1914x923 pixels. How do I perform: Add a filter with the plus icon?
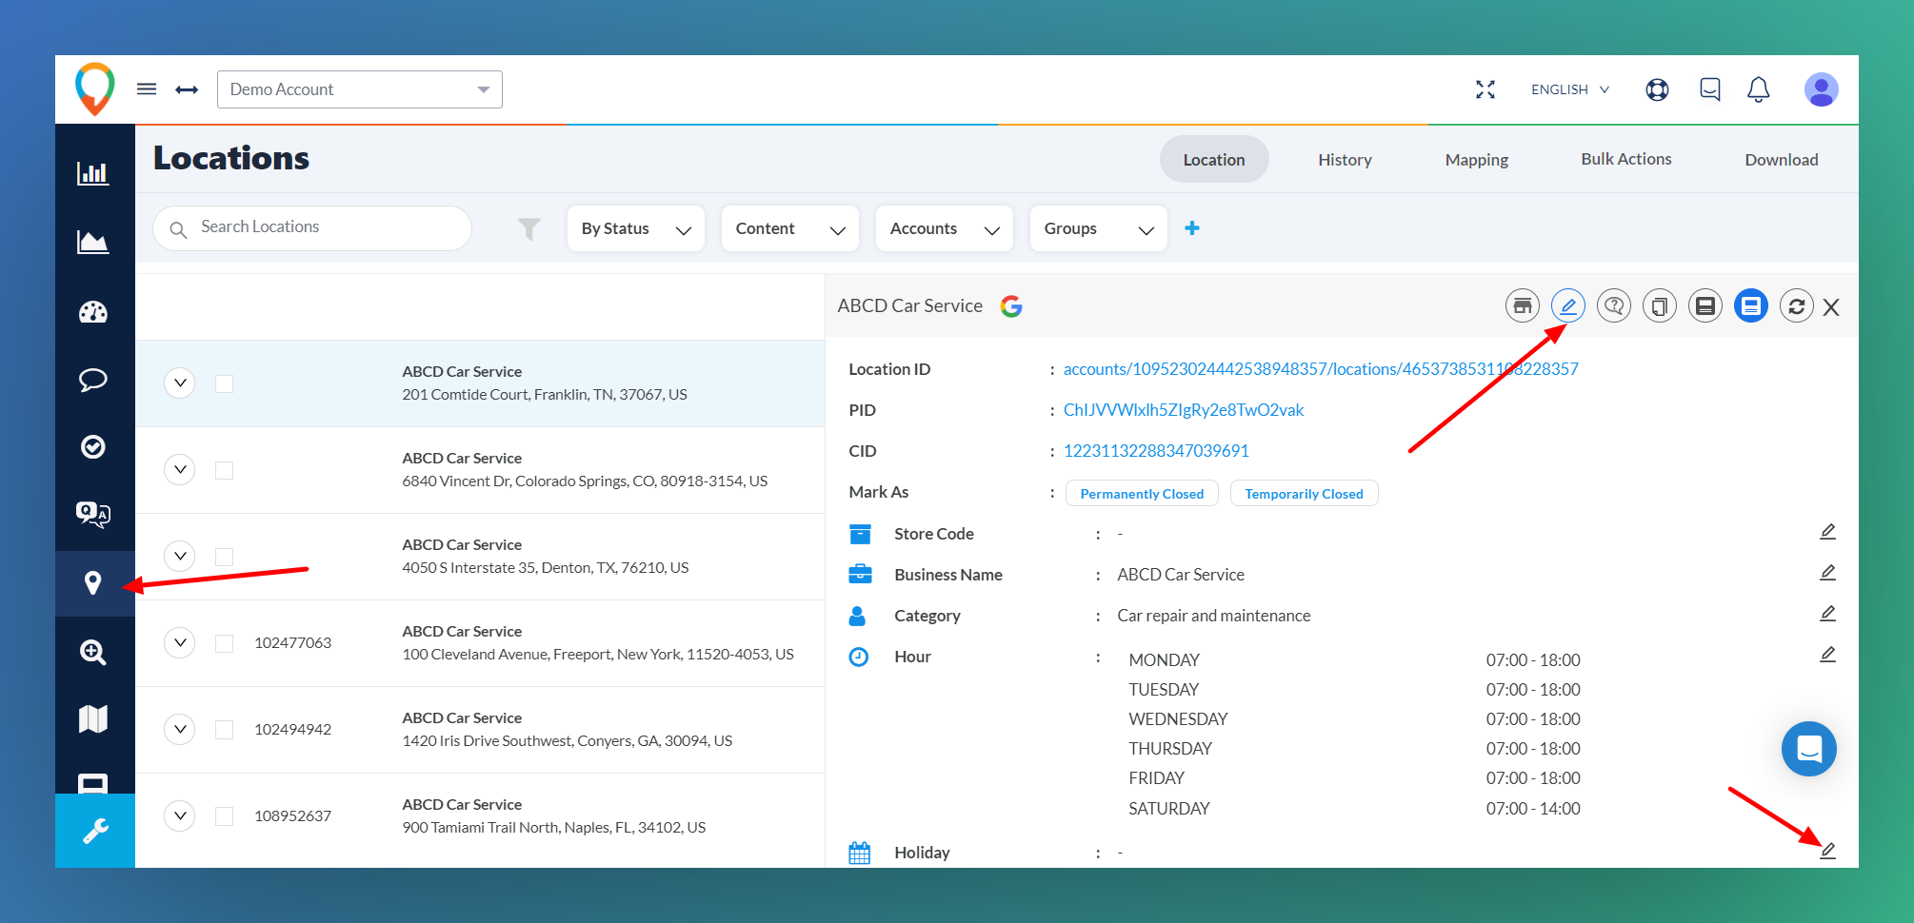tap(1192, 228)
